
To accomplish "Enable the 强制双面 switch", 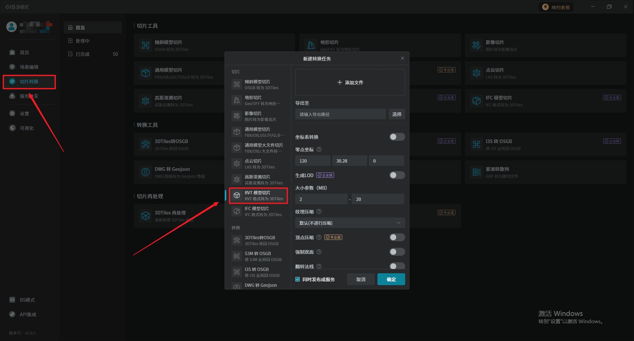I will (x=397, y=252).
